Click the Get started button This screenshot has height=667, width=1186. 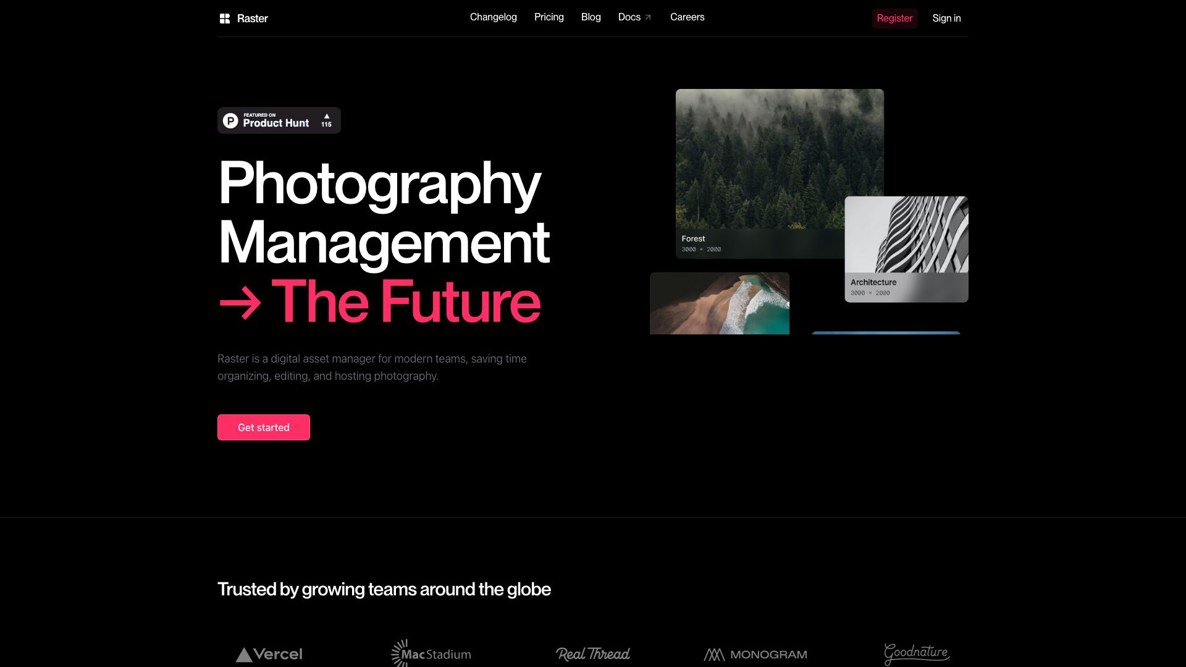click(264, 427)
